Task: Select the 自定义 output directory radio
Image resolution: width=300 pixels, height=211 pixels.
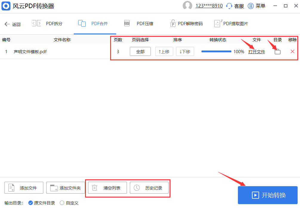Action: pyautogui.click(x=62, y=203)
